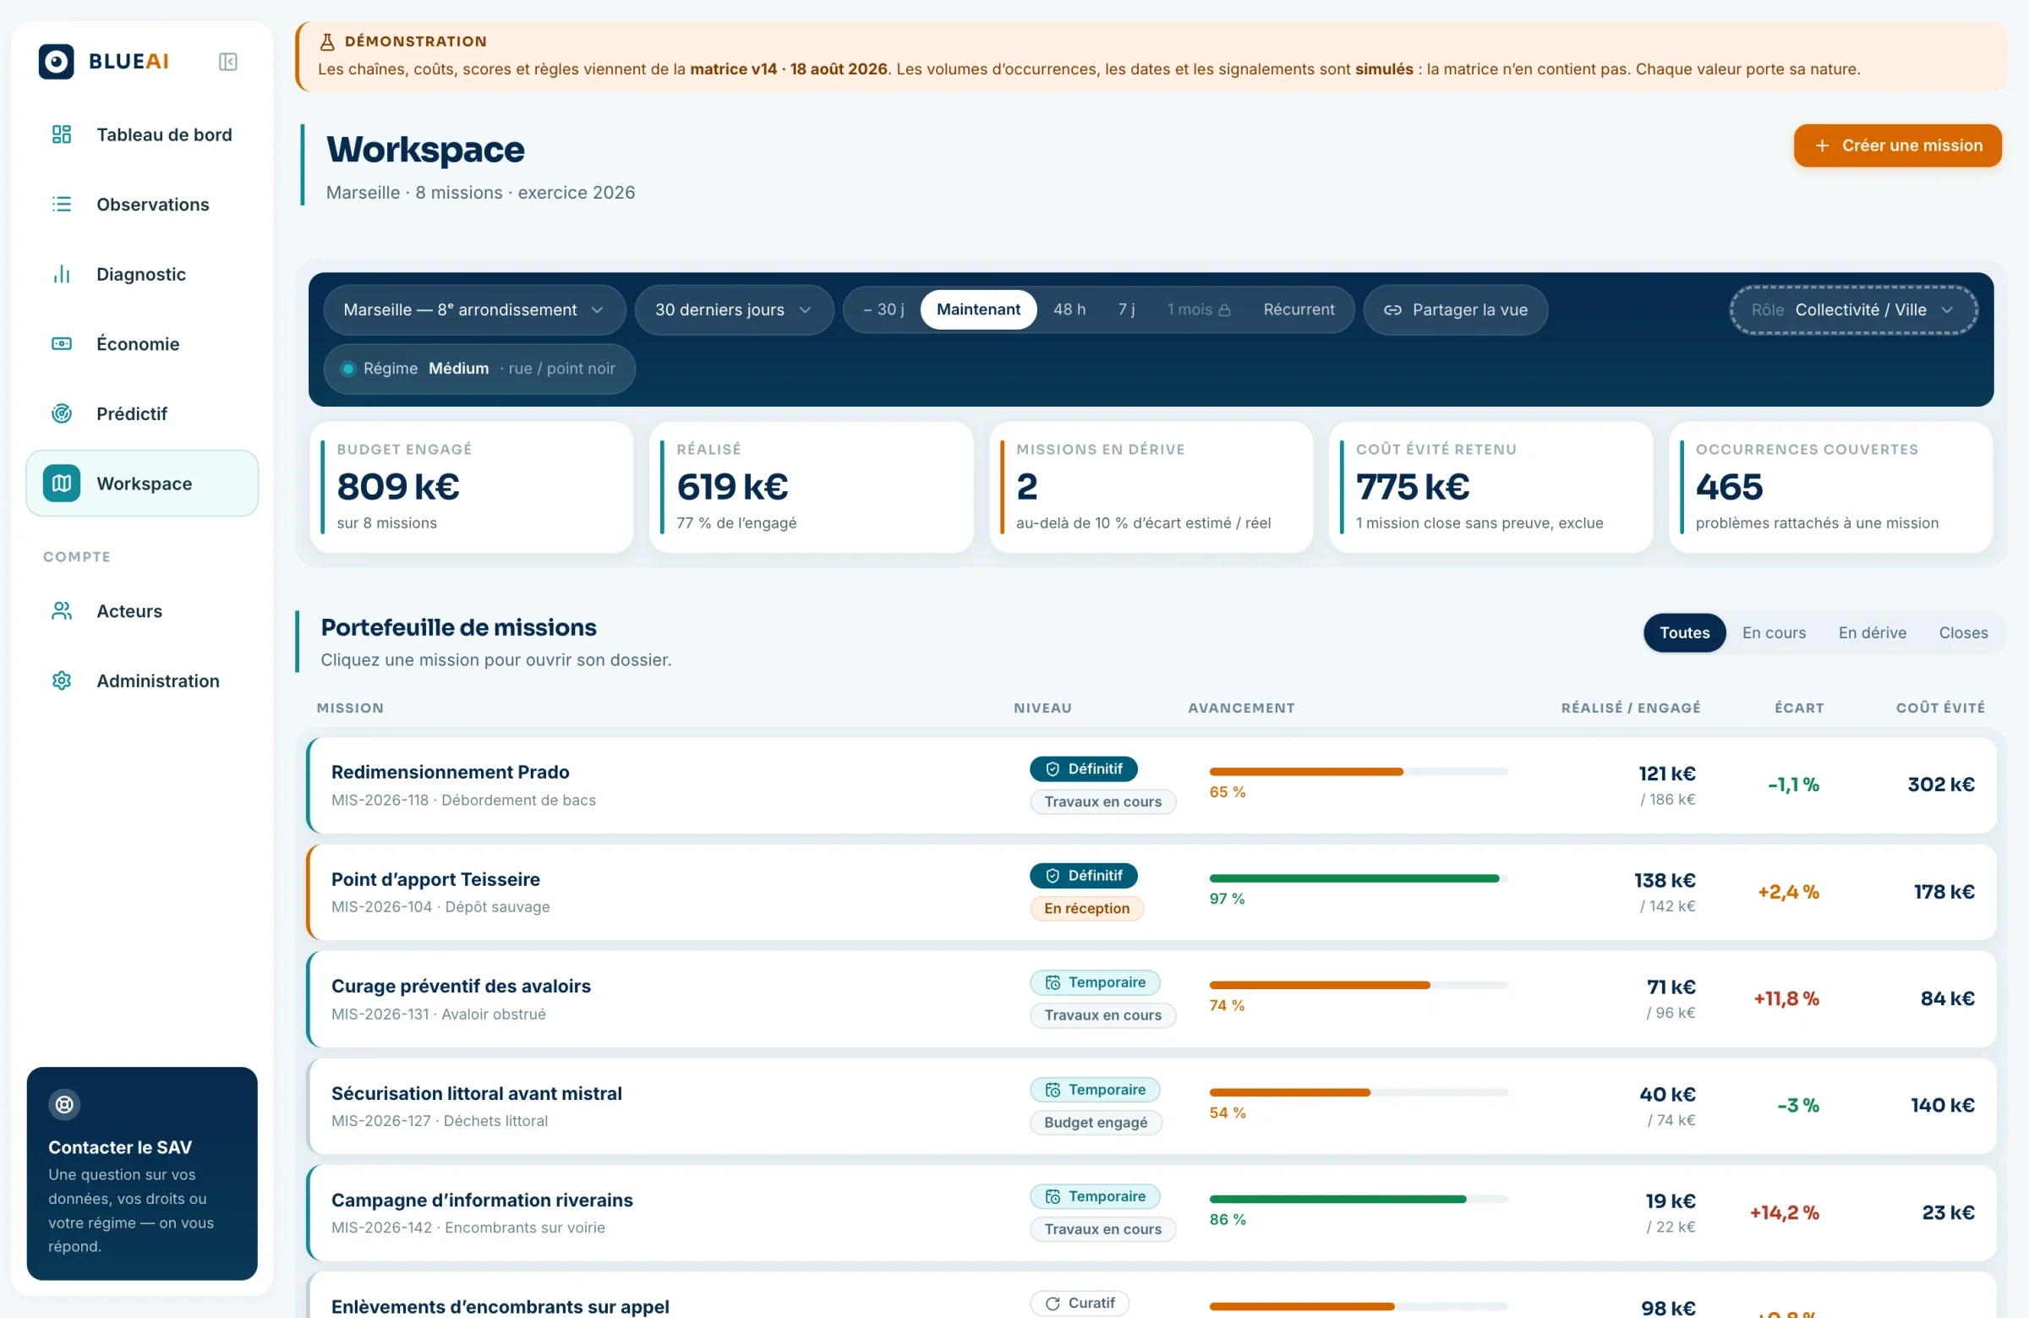Click the Curatif refresh icon

[x=1052, y=1304]
